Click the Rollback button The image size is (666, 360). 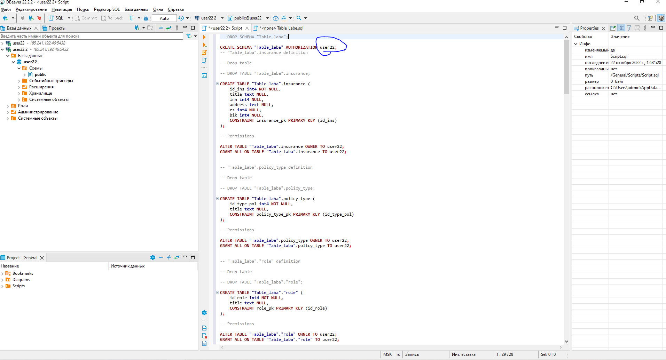tap(112, 18)
